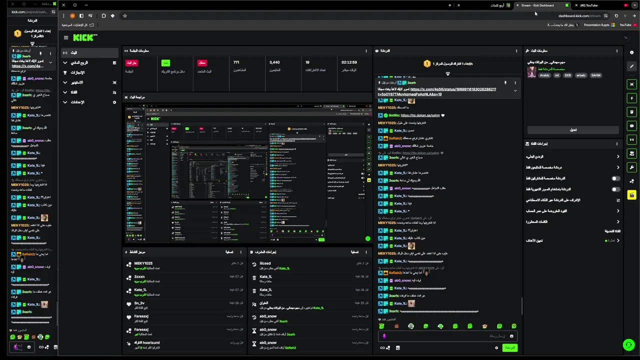
Task: Click the Kick logo in the dashboard header
Action: tap(84, 37)
